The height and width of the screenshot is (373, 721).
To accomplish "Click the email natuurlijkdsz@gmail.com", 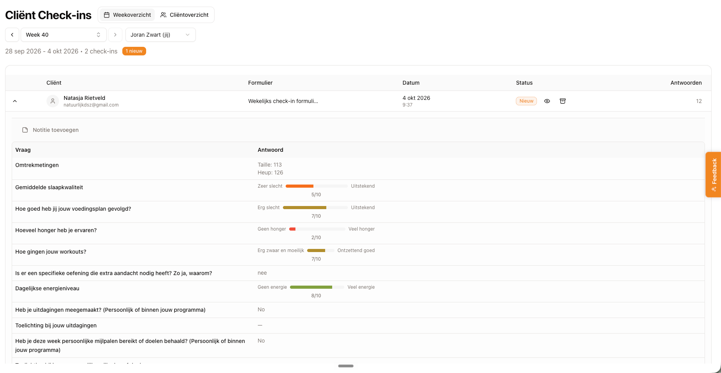I will pyautogui.click(x=91, y=105).
